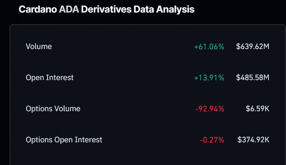This screenshot has width=286, height=165.
Task: Click the -92.94% options volume change
Action: click(x=210, y=109)
